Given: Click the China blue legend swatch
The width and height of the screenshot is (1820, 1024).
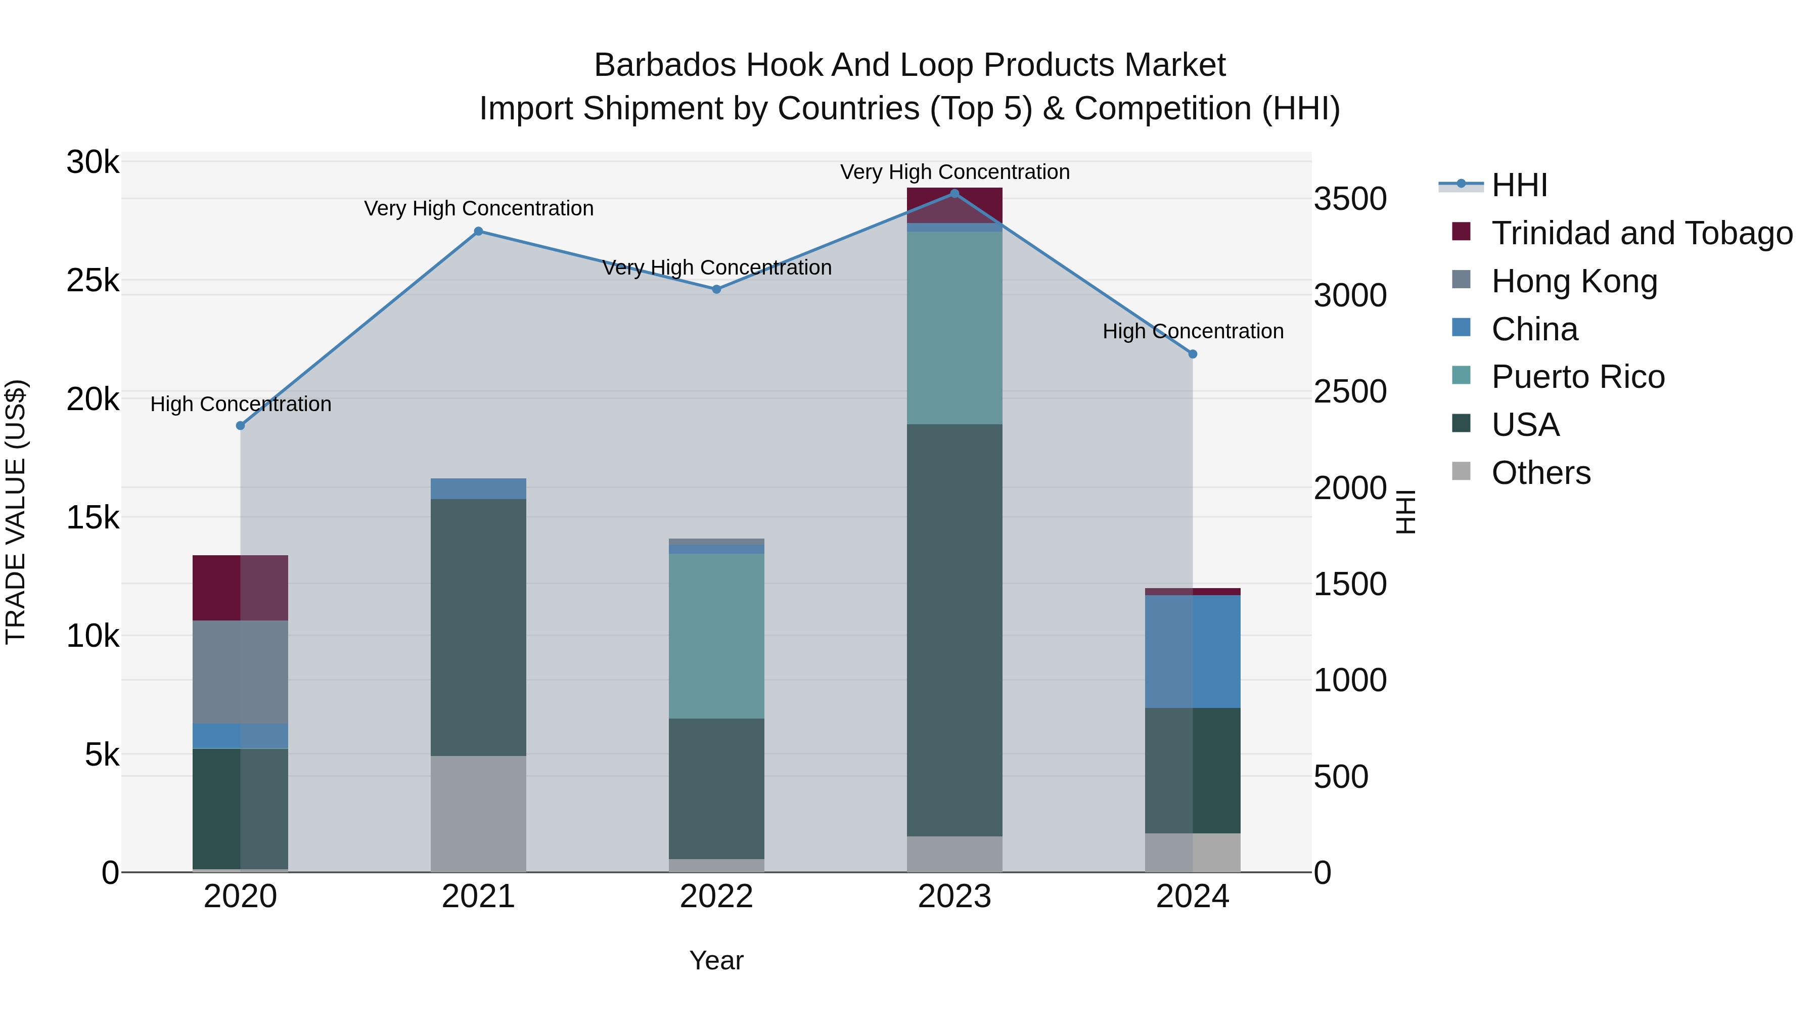Looking at the screenshot, I should click(x=1461, y=327).
